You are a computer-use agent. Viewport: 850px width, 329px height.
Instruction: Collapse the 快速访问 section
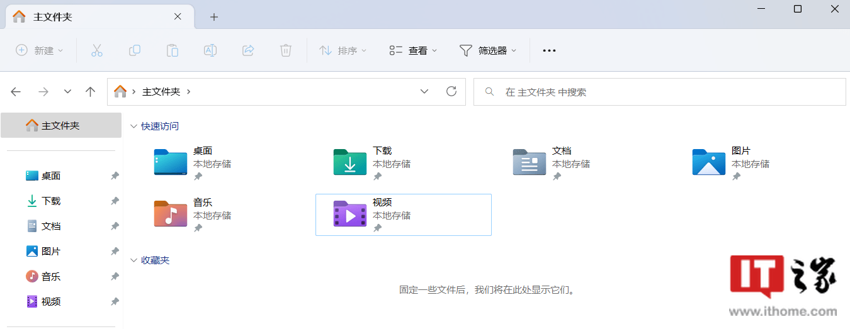(133, 126)
